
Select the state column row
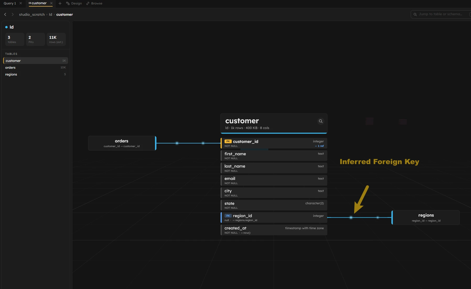(x=274, y=205)
